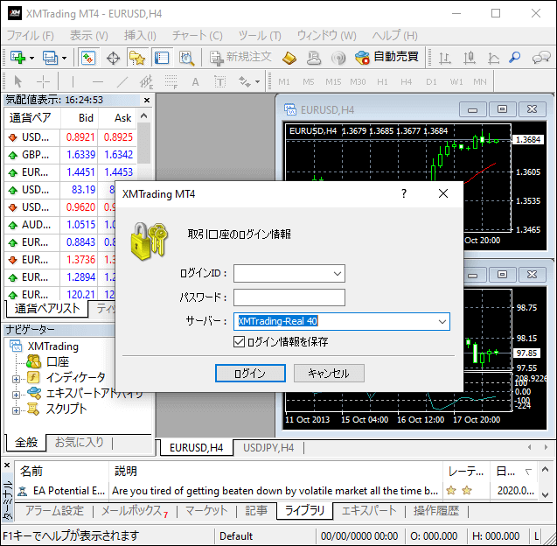Select line chart display icon
The width and height of the screenshot is (557, 546).
click(493, 58)
